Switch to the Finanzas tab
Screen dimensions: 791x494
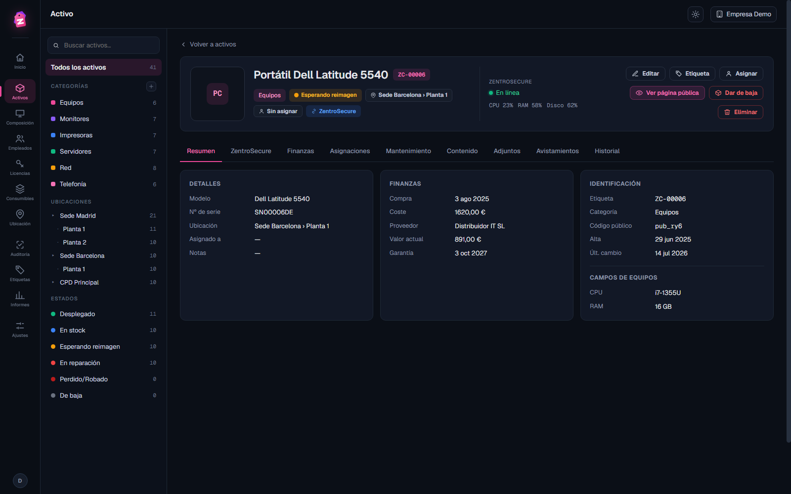coord(301,151)
